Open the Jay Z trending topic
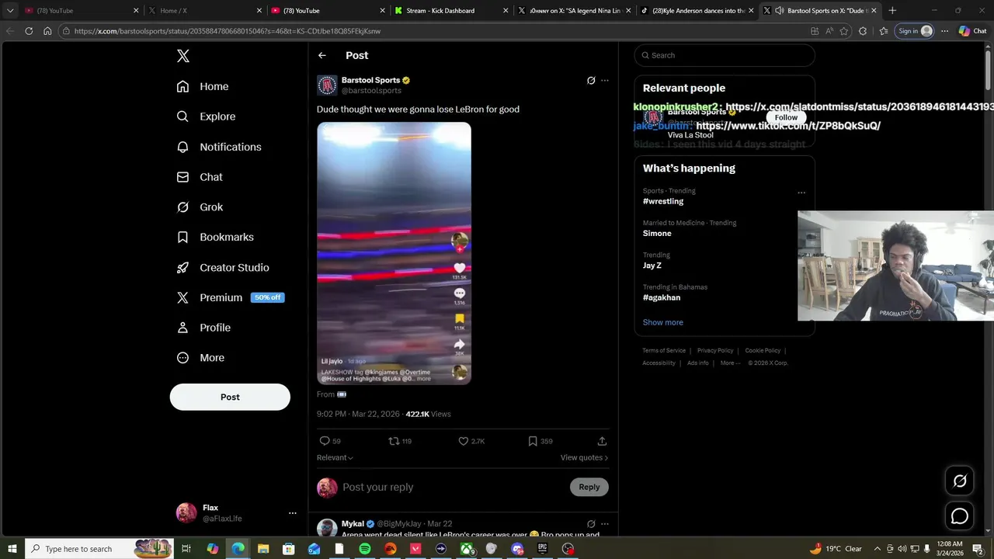This screenshot has width=994, height=559. pyautogui.click(x=652, y=266)
